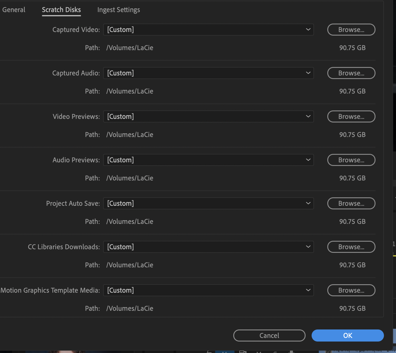Switch to the General tab
This screenshot has height=353, width=396.
click(x=14, y=10)
